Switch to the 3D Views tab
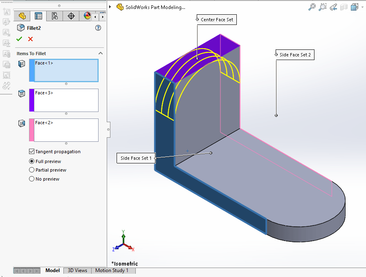Screen dimensions: 366x277 [77, 270]
